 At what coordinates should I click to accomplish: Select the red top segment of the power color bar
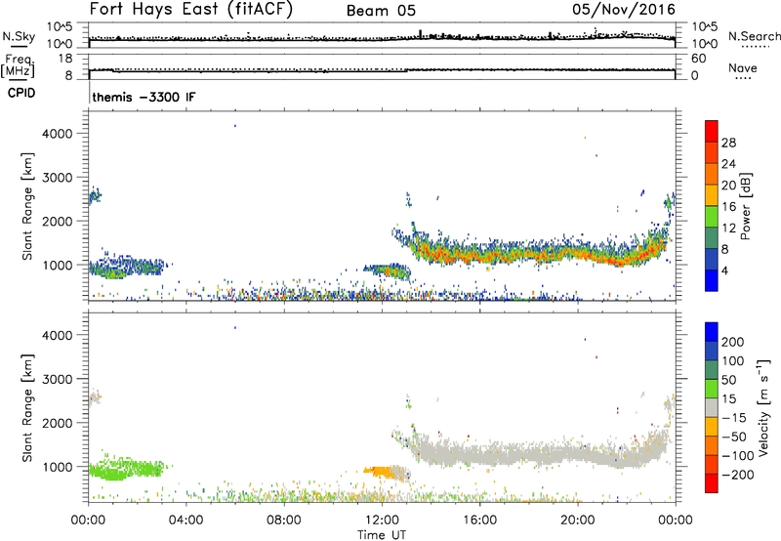(712, 131)
